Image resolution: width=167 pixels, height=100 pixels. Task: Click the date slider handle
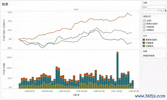pyautogui.click(x=158, y=10)
